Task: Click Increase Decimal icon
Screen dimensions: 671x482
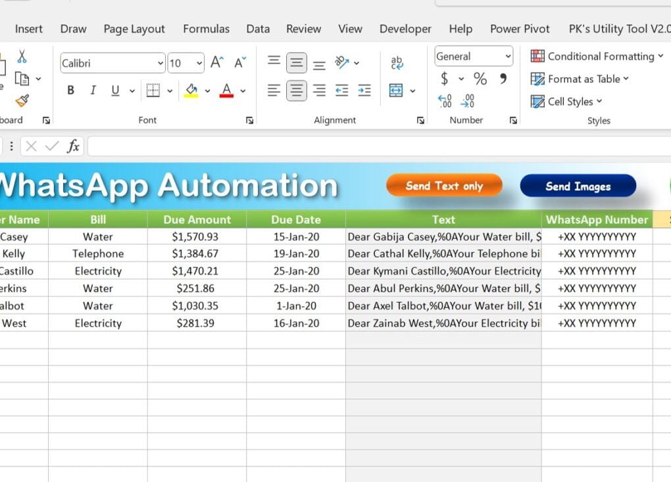Action: [445, 101]
